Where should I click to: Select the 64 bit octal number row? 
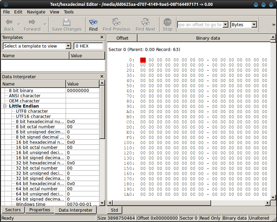click(50, 189)
